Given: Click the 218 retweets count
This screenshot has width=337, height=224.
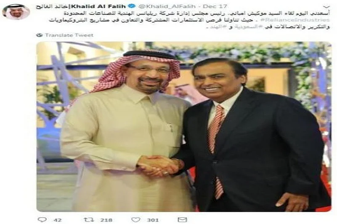Looking at the screenshot, I should (x=106, y=220).
